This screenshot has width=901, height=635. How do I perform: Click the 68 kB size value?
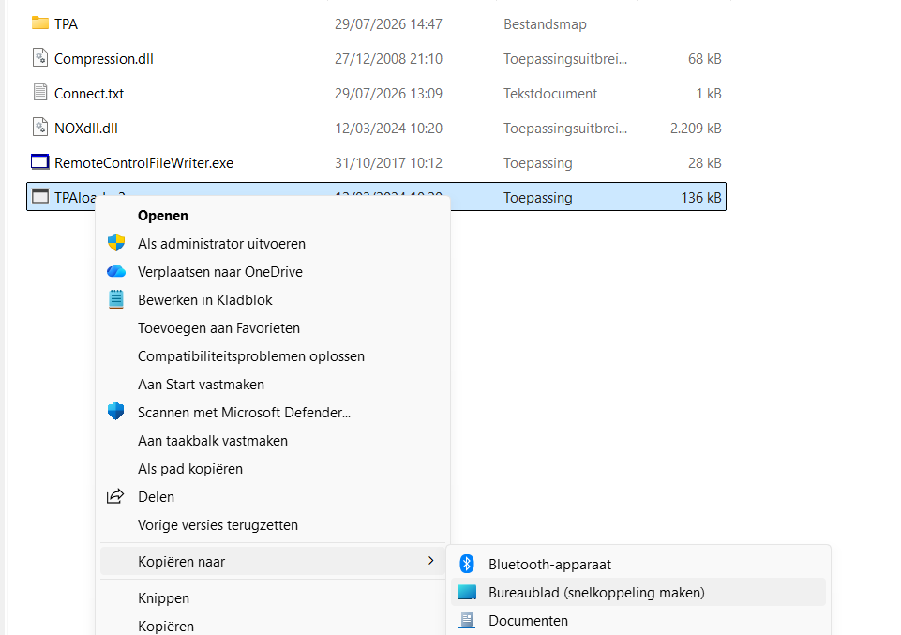(704, 58)
